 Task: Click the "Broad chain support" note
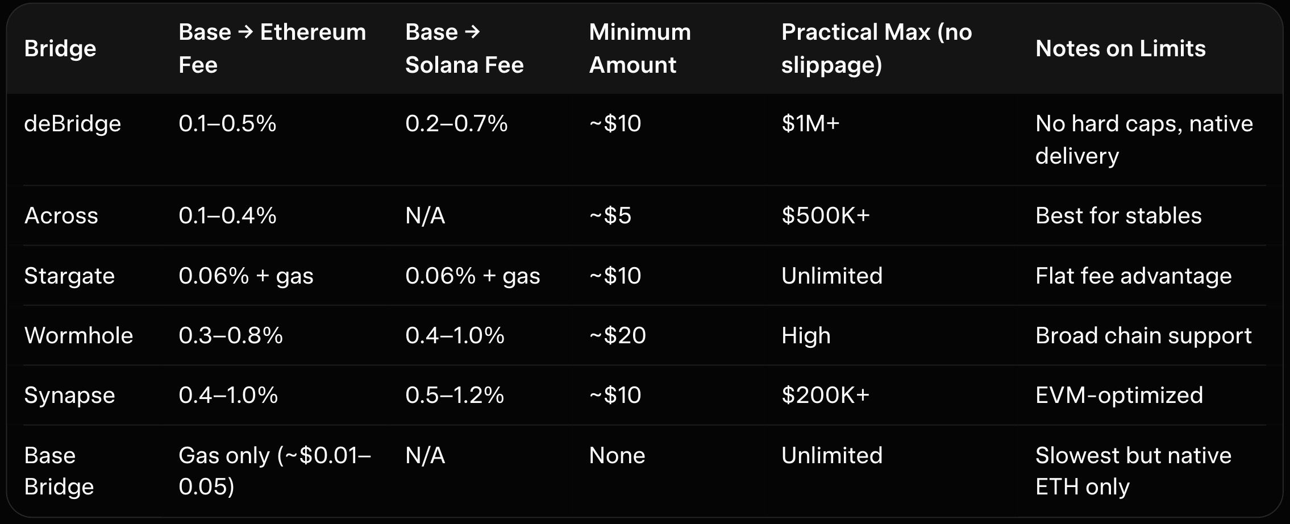[x=1143, y=335]
